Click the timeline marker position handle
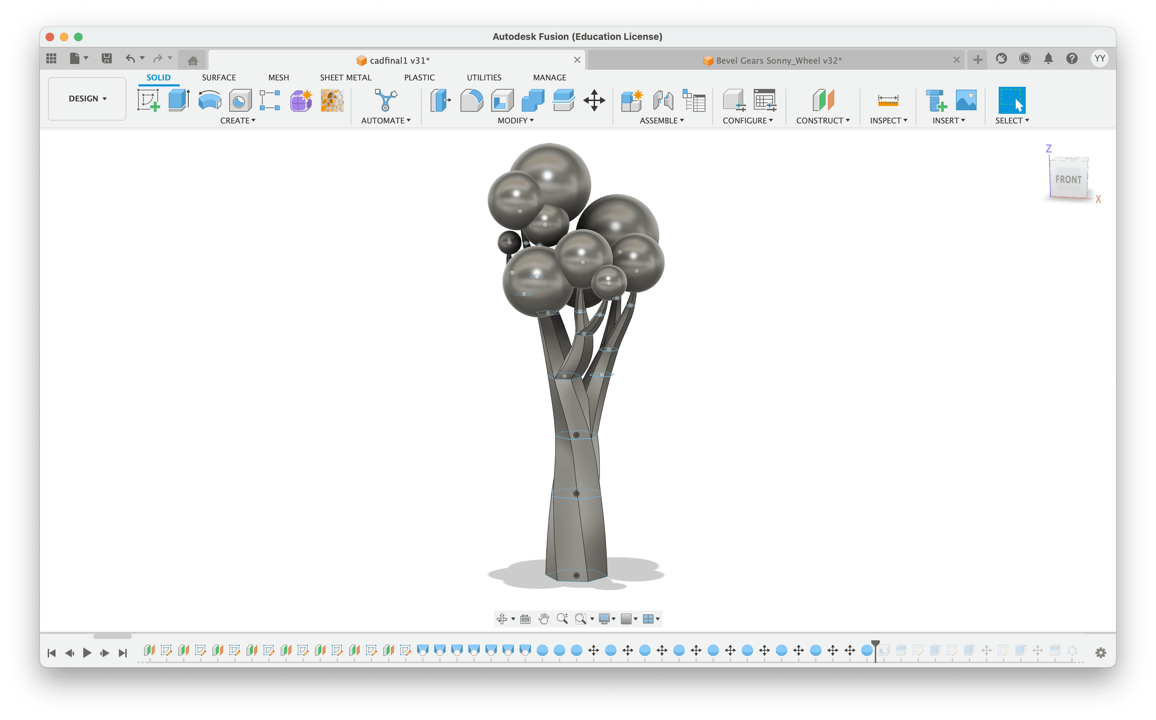1156x720 pixels. pos(875,644)
